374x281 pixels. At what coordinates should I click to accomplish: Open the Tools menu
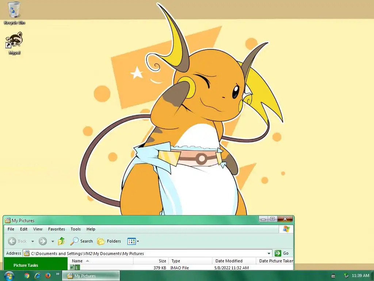(76, 229)
